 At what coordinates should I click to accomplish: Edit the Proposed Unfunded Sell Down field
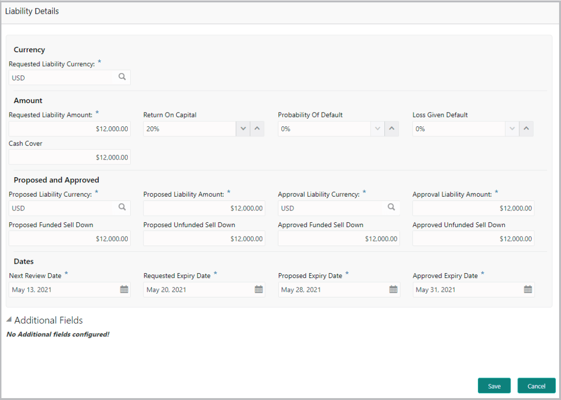pos(204,238)
